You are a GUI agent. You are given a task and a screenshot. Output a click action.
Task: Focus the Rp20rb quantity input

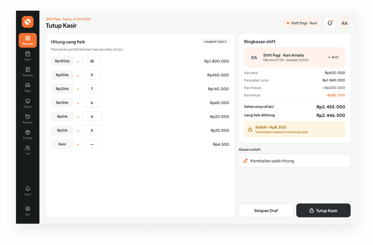(92, 89)
